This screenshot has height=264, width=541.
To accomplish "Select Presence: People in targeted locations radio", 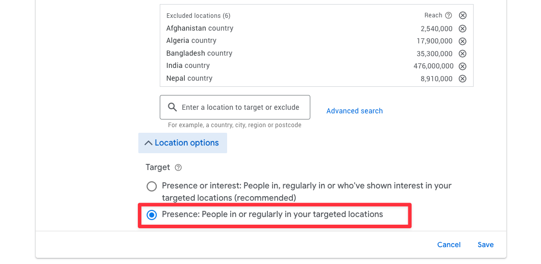I will click(x=152, y=215).
